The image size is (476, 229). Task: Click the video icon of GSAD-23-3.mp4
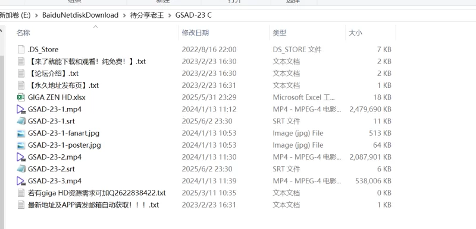[21, 181]
